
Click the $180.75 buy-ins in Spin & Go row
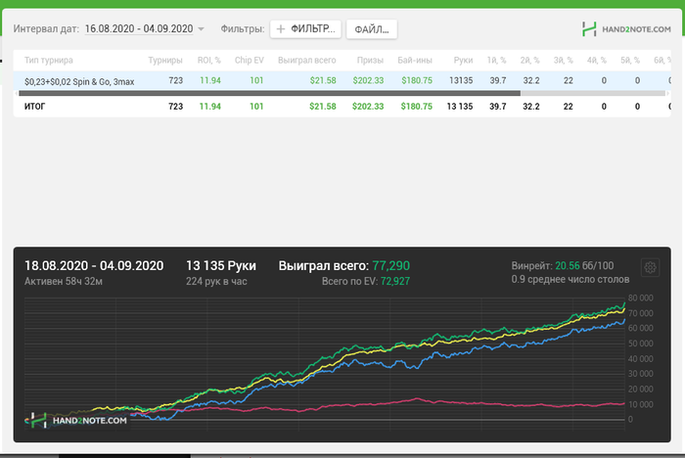(416, 81)
